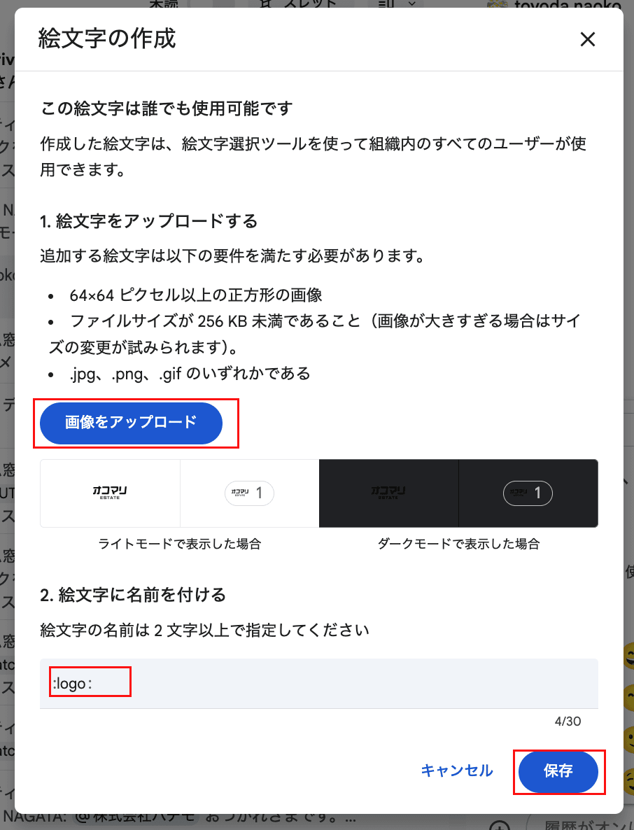Click the light mode logo emoji preview
This screenshot has height=830, width=634.
(110, 493)
